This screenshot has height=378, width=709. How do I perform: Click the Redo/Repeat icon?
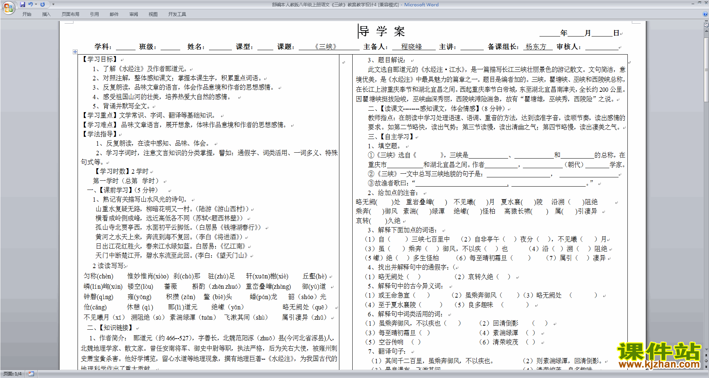(x=42, y=4)
